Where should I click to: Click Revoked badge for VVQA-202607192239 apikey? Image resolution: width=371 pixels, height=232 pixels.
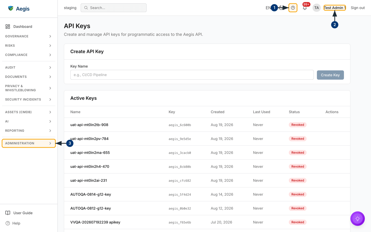[298, 222]
